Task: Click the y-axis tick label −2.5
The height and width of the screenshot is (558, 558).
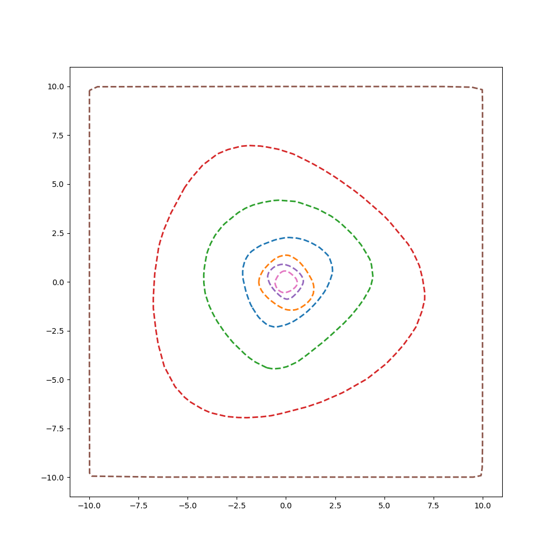Action: (55, 331)
